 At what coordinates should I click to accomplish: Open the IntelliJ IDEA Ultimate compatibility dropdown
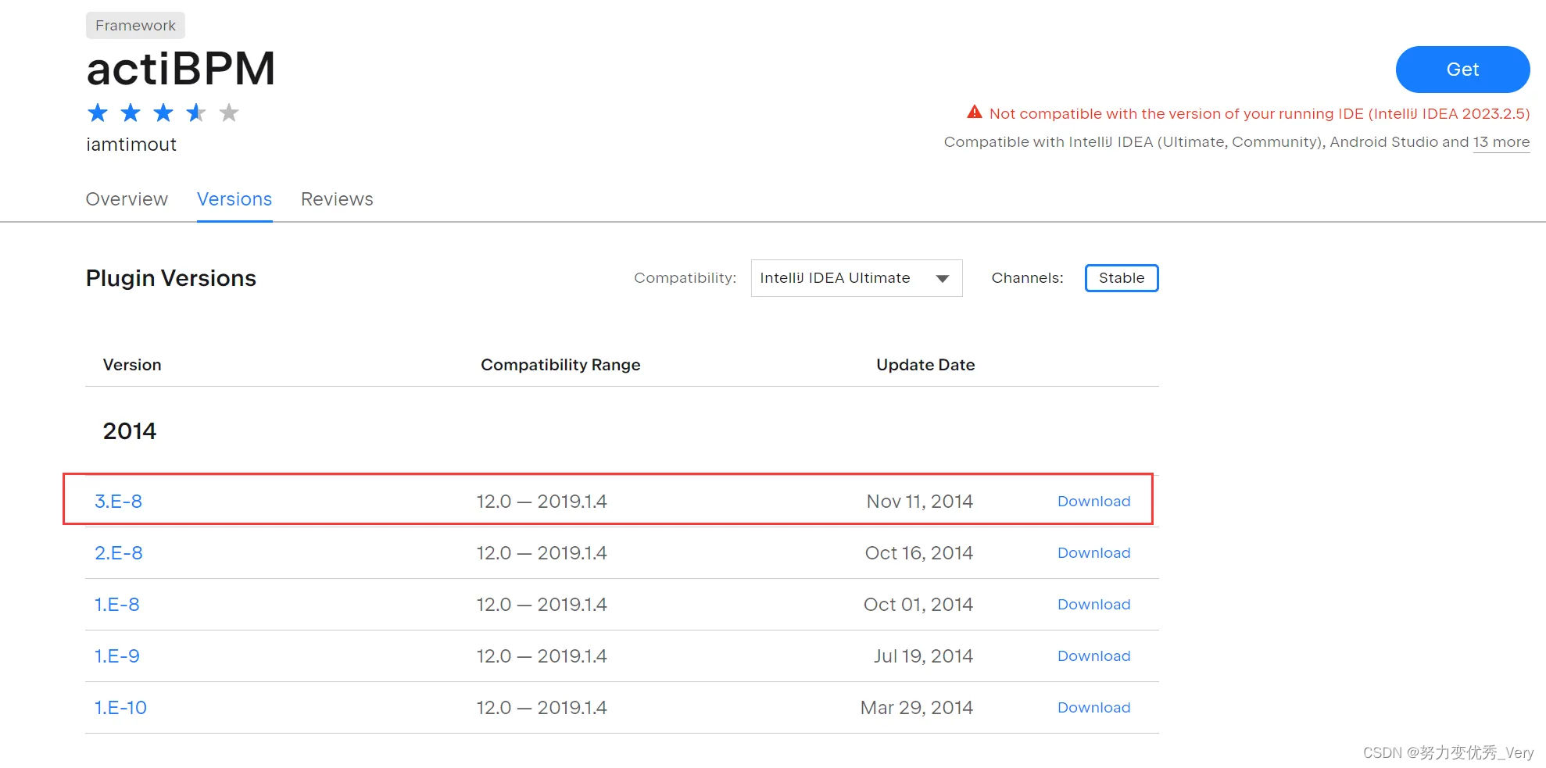[x=857, y=278]
